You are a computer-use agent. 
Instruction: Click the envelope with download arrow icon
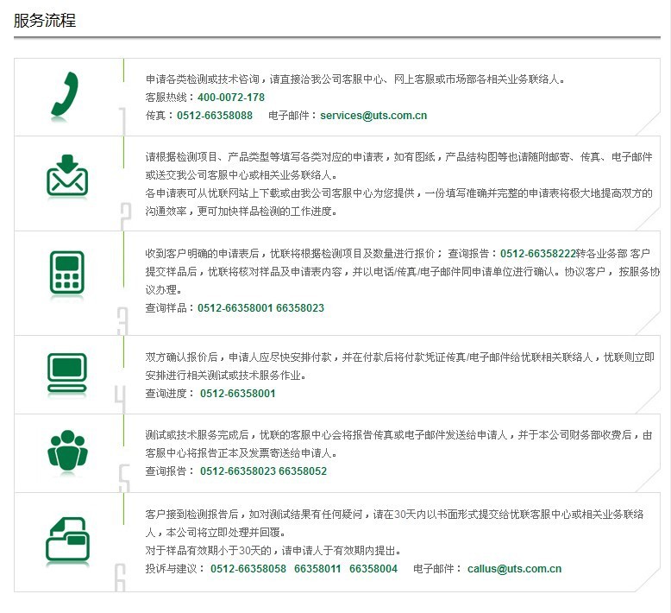[66, 177]
